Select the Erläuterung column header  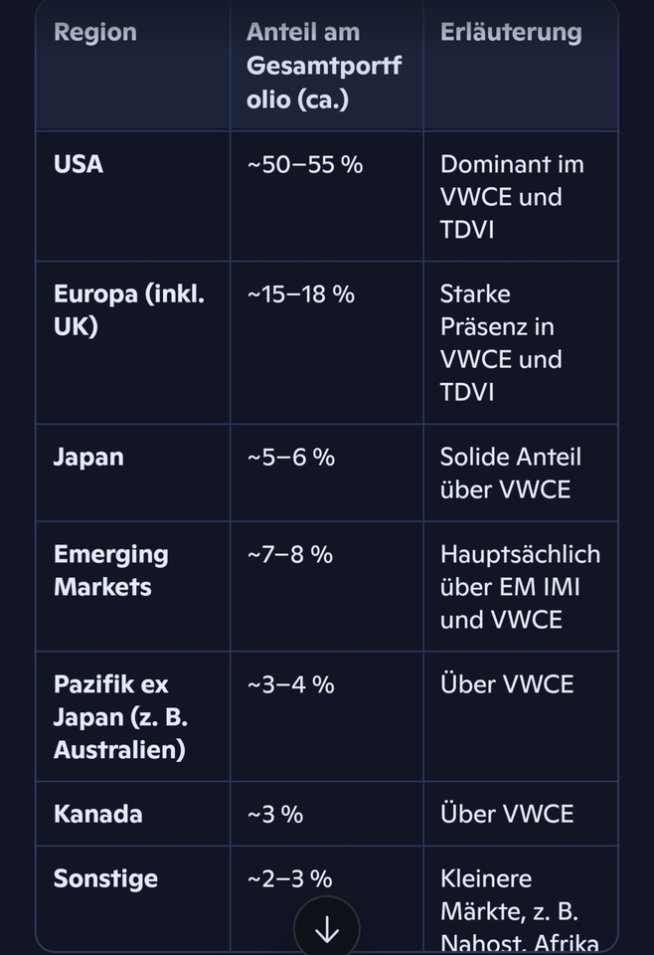pyautogui.click(x=510, y=32)
